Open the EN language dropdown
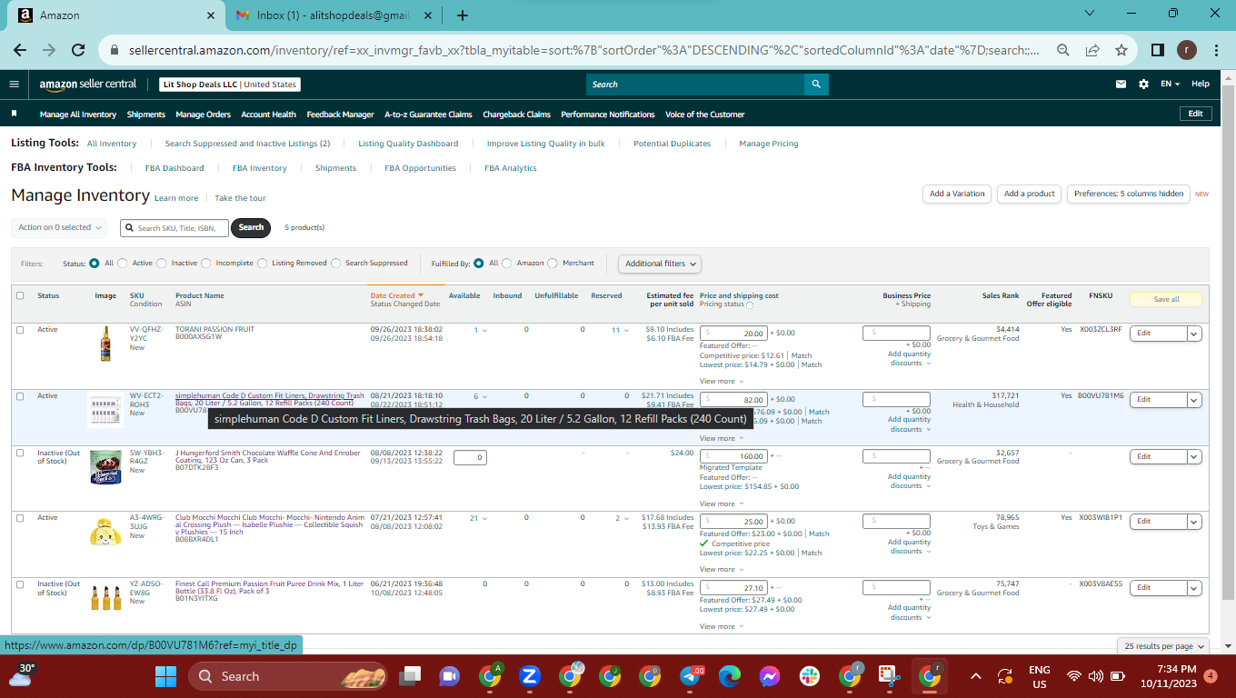This screenshot has height=698, width=1236. click(1170, 85)
